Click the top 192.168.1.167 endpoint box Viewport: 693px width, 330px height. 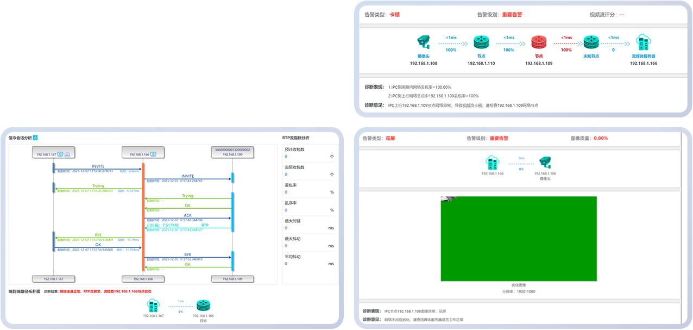point(53,154)
